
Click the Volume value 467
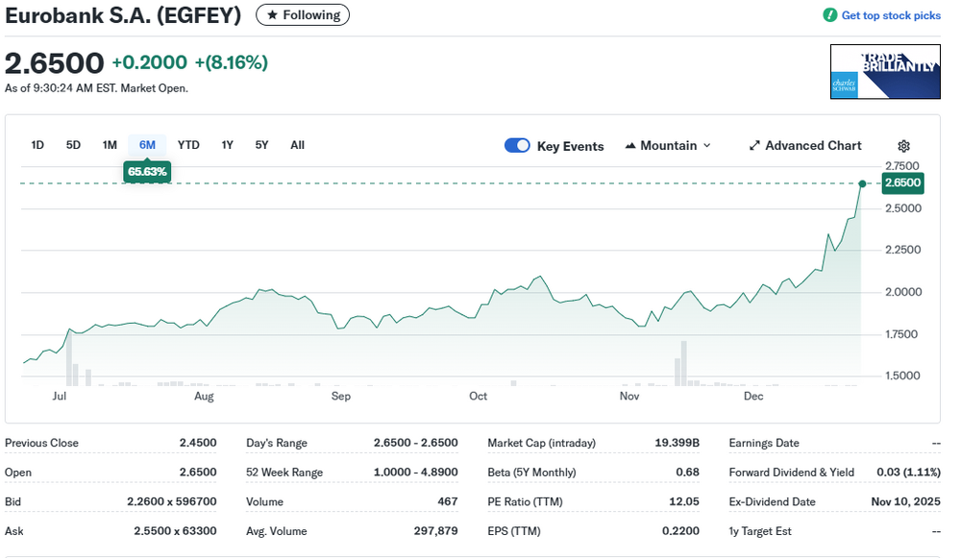click(x=448, y=501)
